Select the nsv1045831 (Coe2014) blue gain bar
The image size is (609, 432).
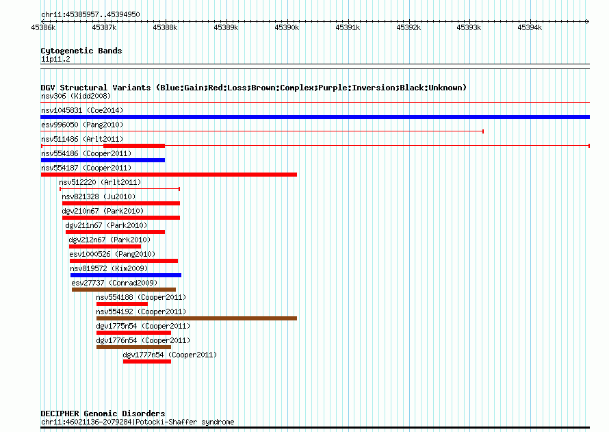[315, 117]
